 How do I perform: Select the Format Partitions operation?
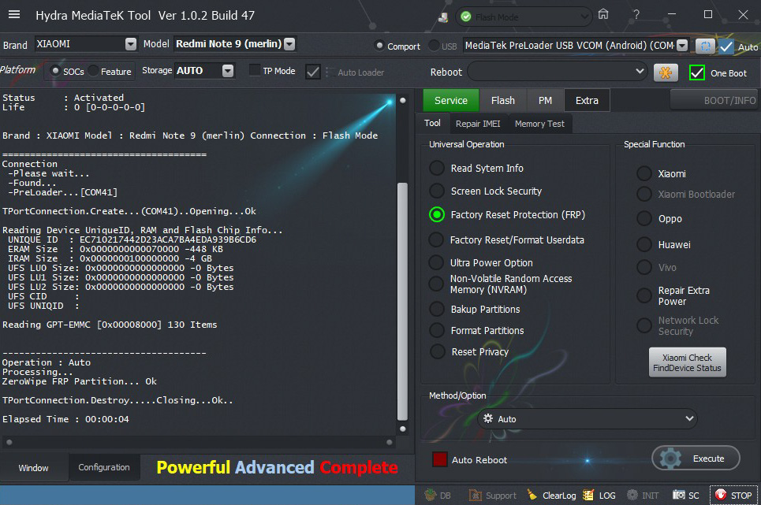(x=437, y=331)
